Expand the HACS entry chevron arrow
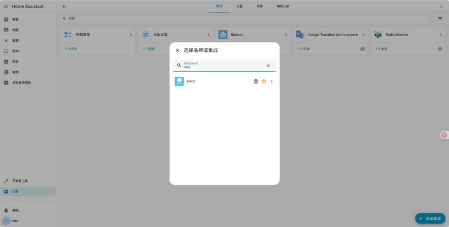 click(x=272, y=81)
